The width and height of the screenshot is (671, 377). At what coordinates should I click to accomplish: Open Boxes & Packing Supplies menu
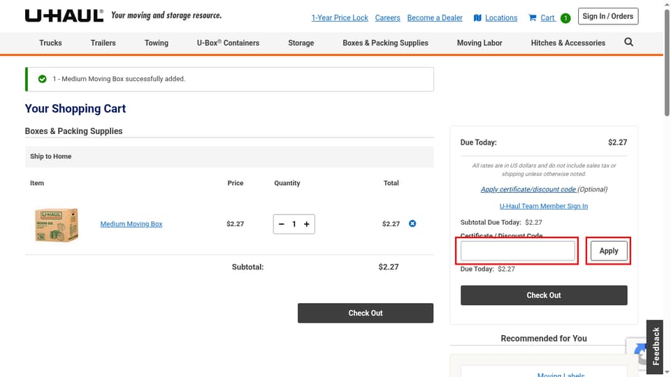point(385,43)
